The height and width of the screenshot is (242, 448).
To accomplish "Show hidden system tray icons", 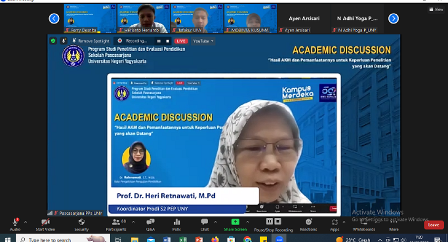I will pyautogui.click(x=380, y=240).
